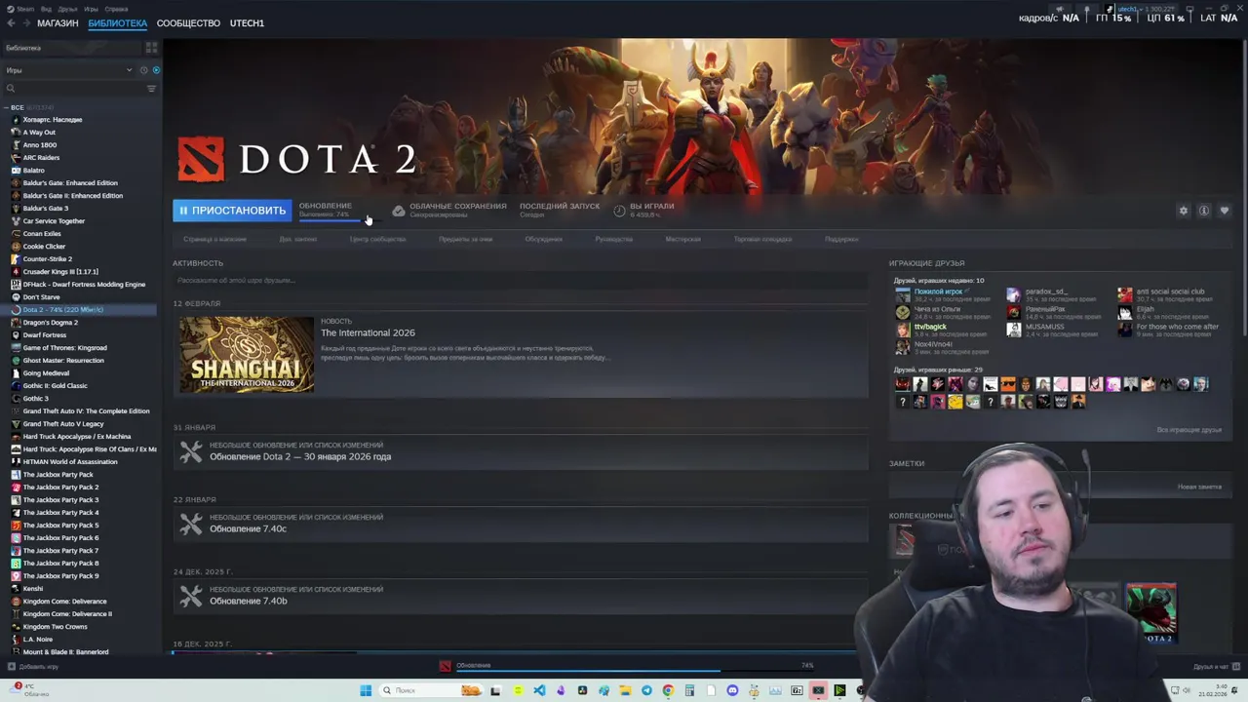Create a Новая заметка note
This screenshot has height=702, width=1248.
click(1199, 487)
